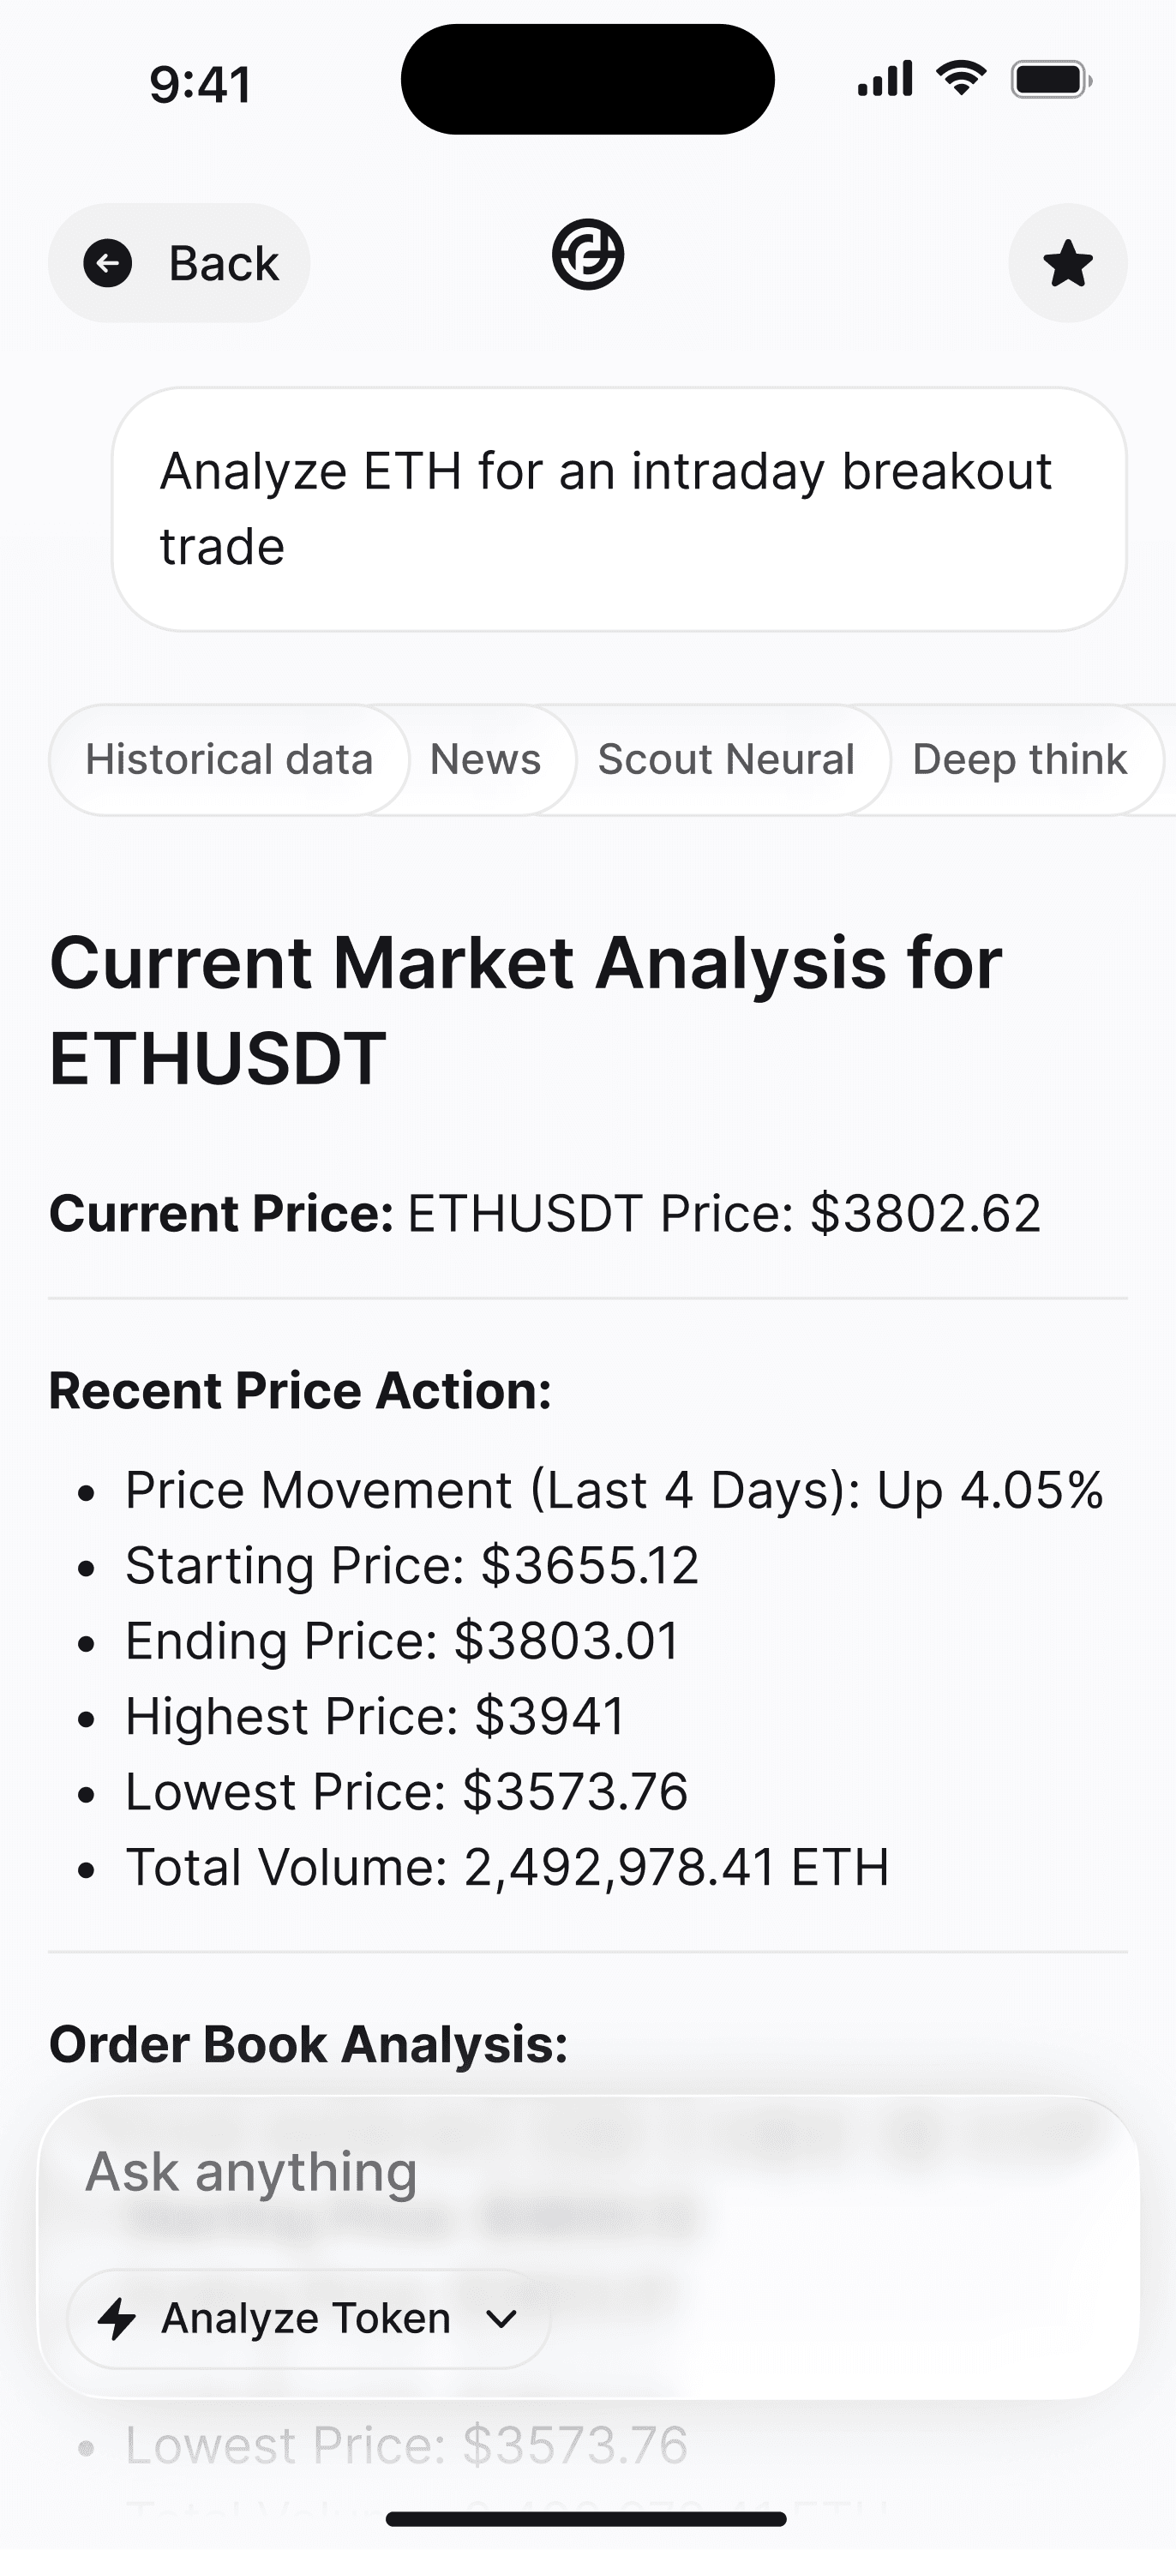Expand the Analyze Token chevron
The height and width of the screenshot is (2550, 1176).
502,2319
